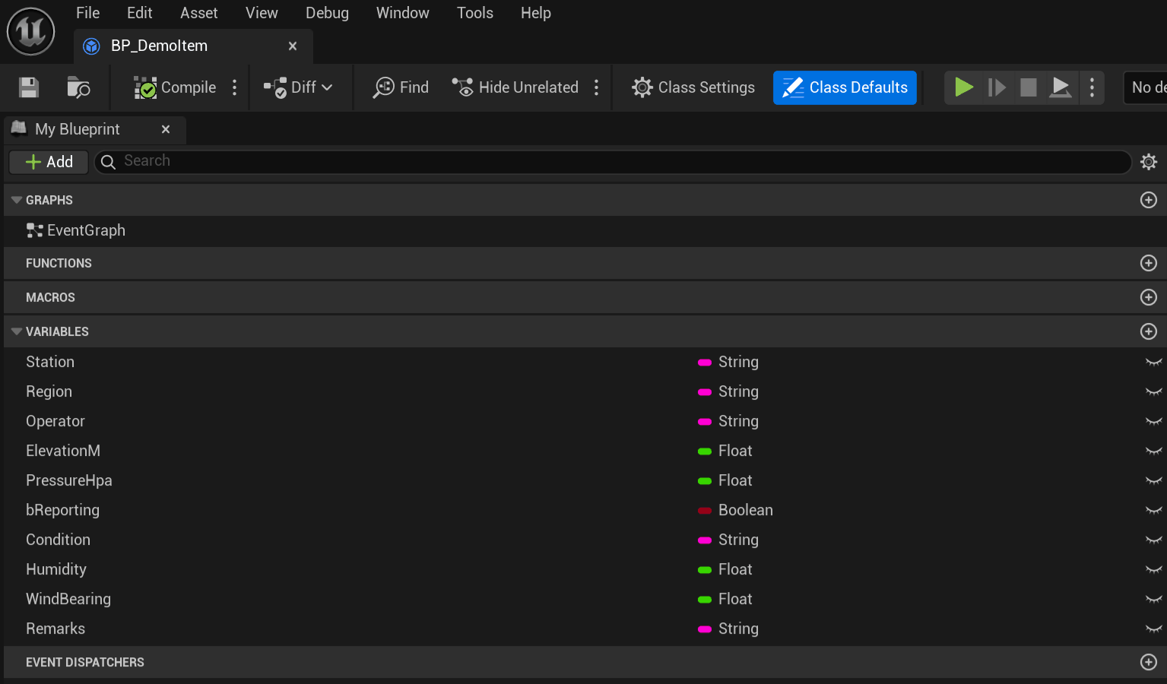Open the Diff dropdown
1167x684 pixels.
(x=298, y=87)
